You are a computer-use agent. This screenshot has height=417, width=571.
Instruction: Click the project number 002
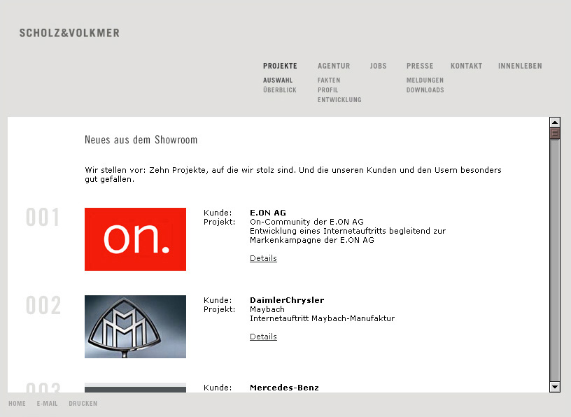click(x=43, y=305)
